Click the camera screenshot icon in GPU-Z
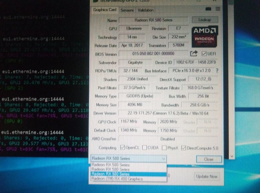260x193 pixels. tap(208, 9)
